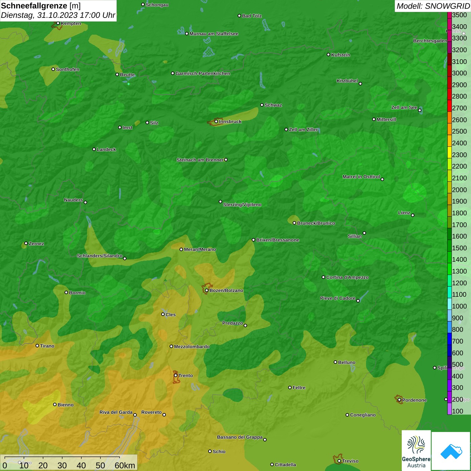Click the Zernez town marker
The width and height of the screenshot is (471, 471).
coord(26,243)
